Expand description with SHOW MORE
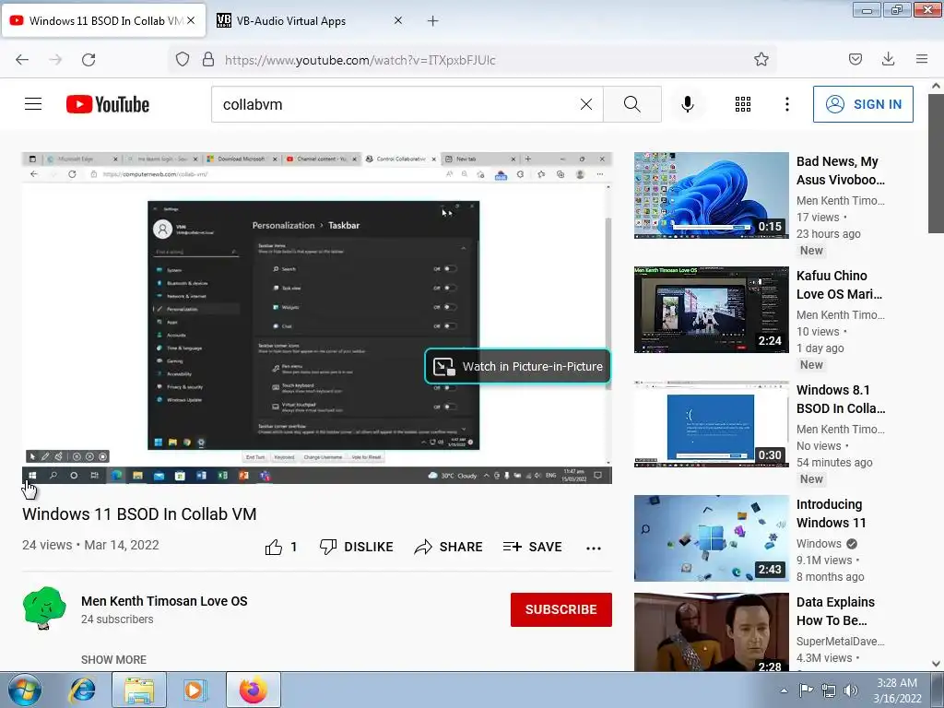Viewport: 944px width, 708px height. [113, 659]
